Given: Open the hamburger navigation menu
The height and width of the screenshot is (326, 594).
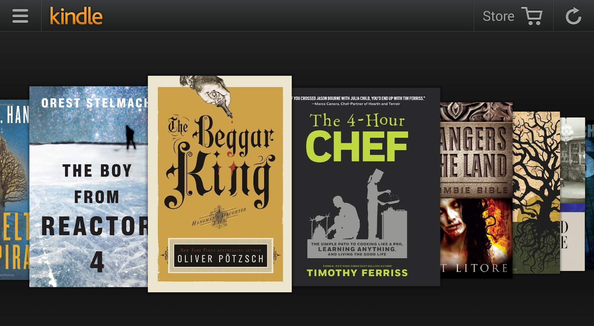Looking at the screenshot, I should [x=20, y=16].
